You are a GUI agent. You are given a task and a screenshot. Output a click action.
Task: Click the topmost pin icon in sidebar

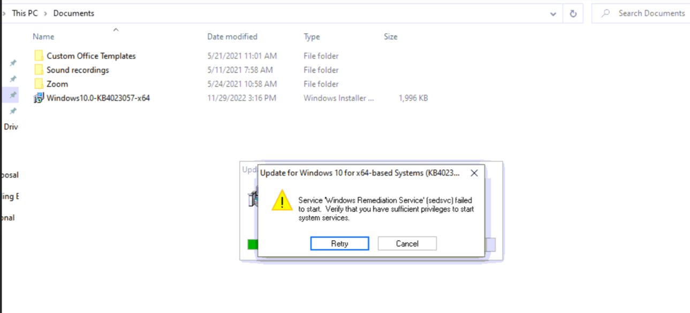[13, 63]
